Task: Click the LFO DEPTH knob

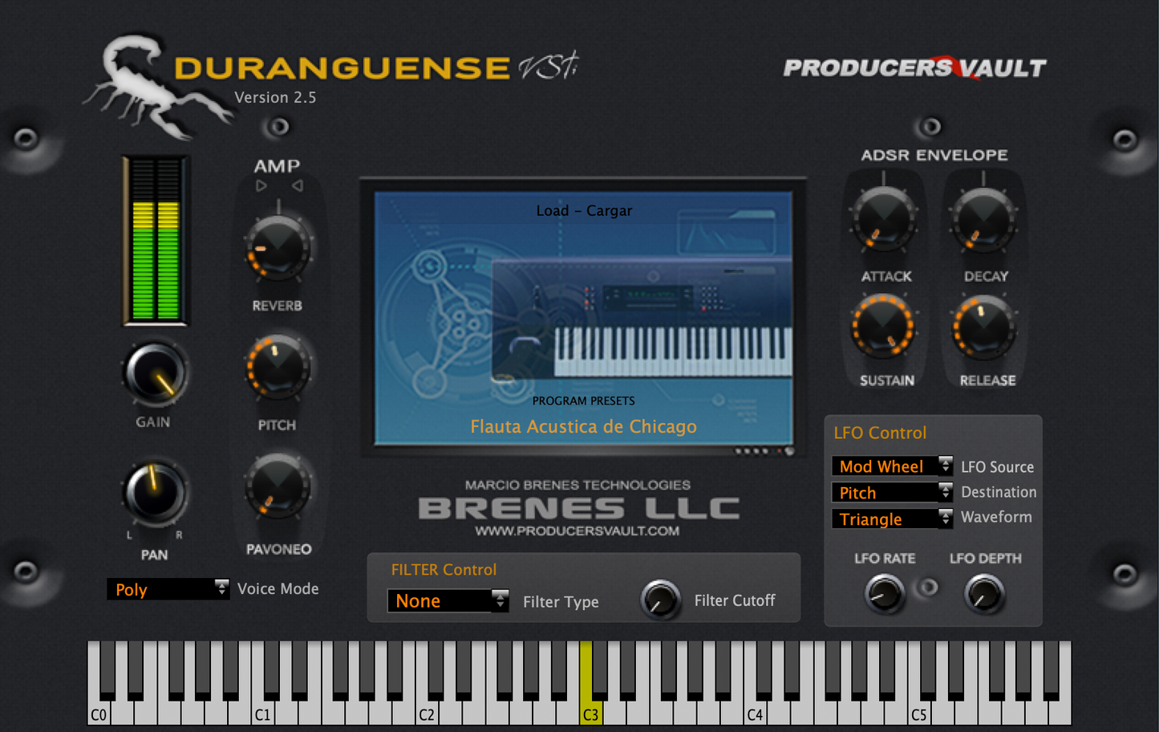Action: click(x=984, y=595)
